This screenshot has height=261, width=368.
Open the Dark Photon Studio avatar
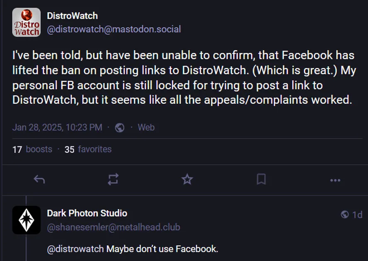pyautogui.click(x=27, y=220)
